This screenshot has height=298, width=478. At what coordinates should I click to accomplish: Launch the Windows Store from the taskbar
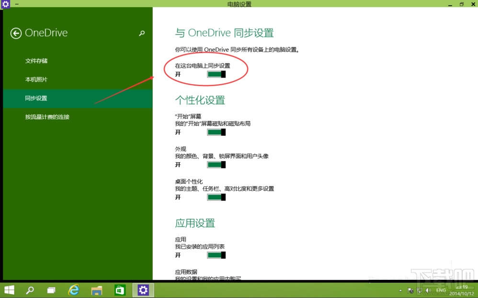pos(119,290)
